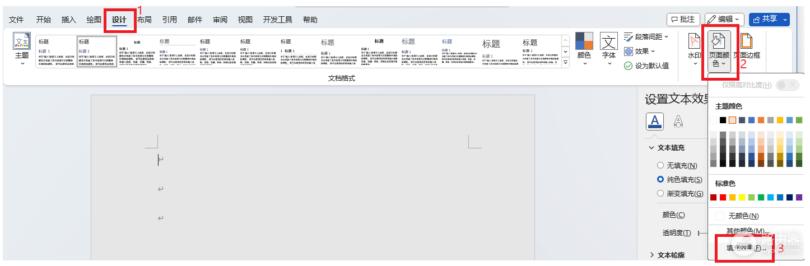Choose 纯色填充(S) solid fill radio
The image size is (810, 266).
[660, 180]
